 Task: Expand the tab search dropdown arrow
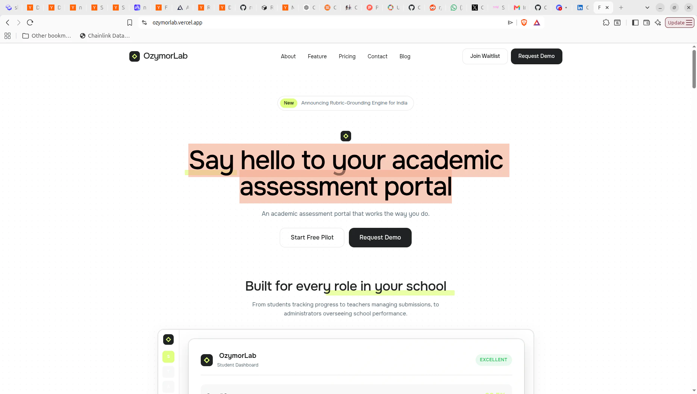647,8
